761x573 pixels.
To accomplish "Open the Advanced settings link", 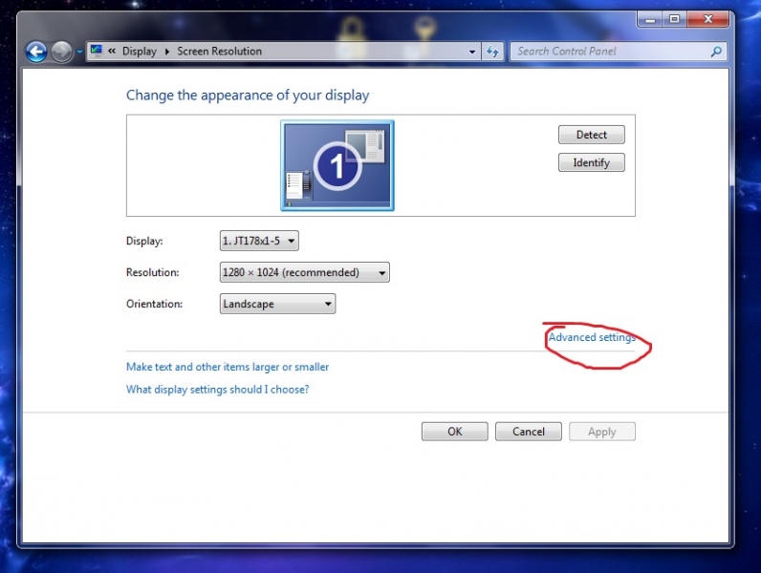I will [x=591, y=338].
